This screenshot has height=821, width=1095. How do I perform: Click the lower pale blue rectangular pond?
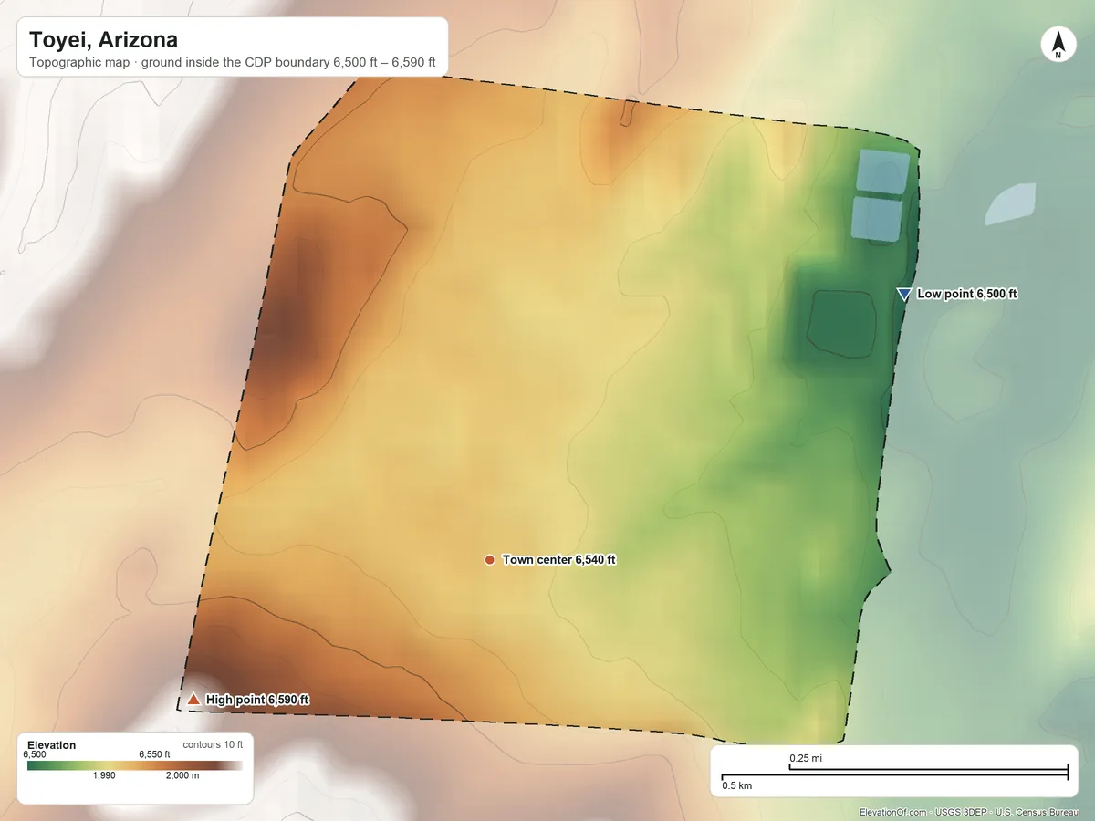click(x=877, y=220)
